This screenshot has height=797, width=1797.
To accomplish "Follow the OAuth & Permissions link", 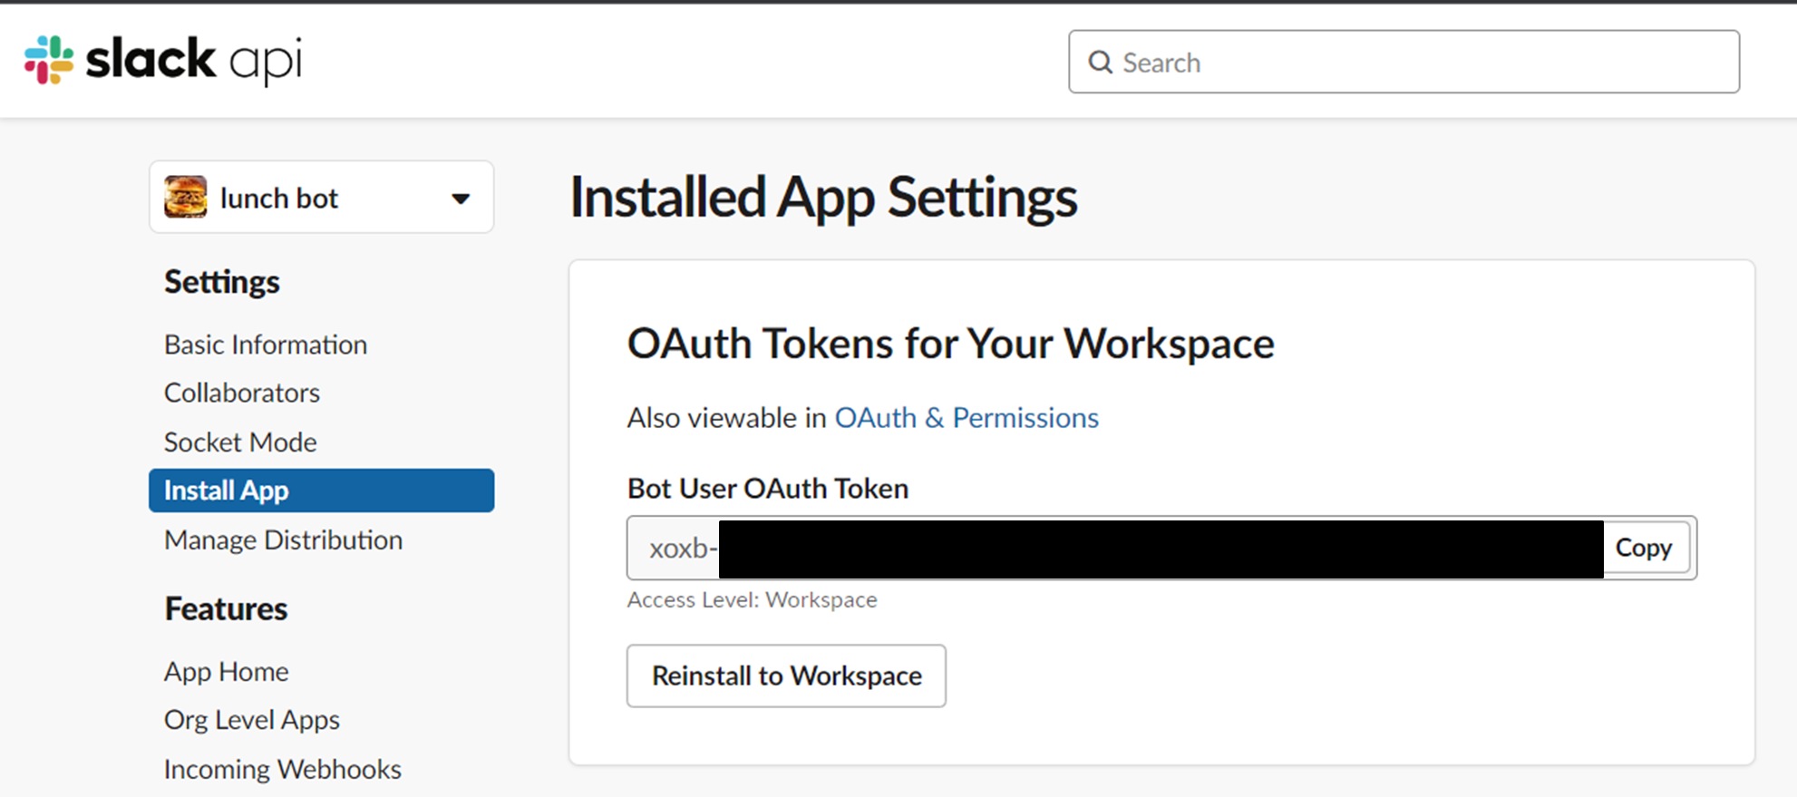I will pos(966,418).
